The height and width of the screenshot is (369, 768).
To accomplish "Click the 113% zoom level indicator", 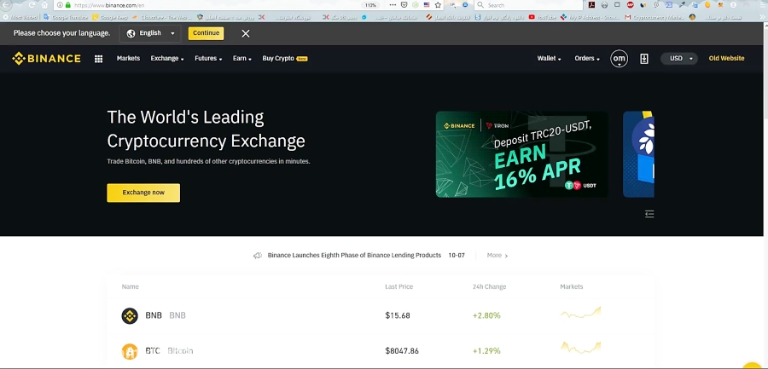I will pos(370,5).
